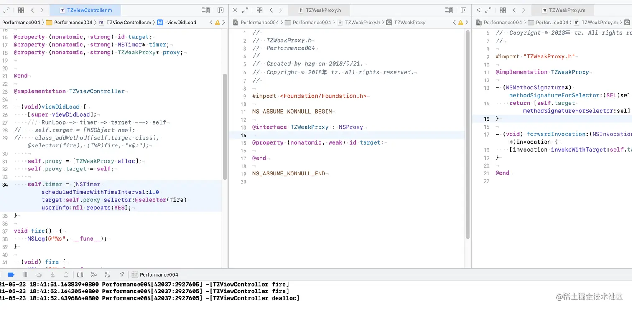Click warning icon in middle jump bar
Image resolution: width=632 pixels, height=310 pixels.
click(x=461, y=23)
